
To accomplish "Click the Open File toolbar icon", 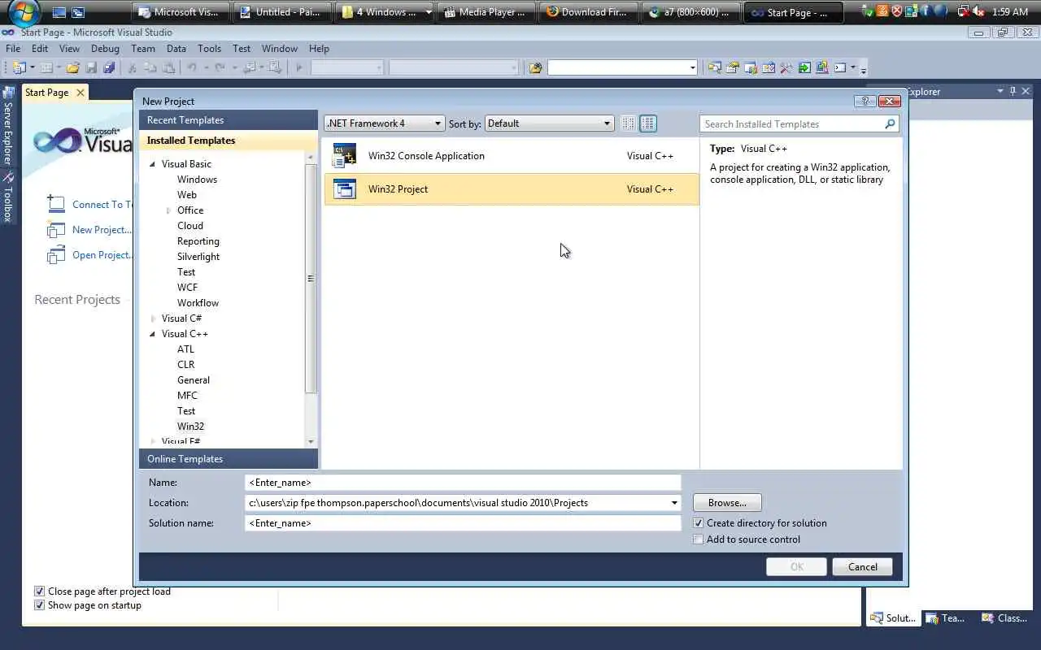I will (73, 68).
